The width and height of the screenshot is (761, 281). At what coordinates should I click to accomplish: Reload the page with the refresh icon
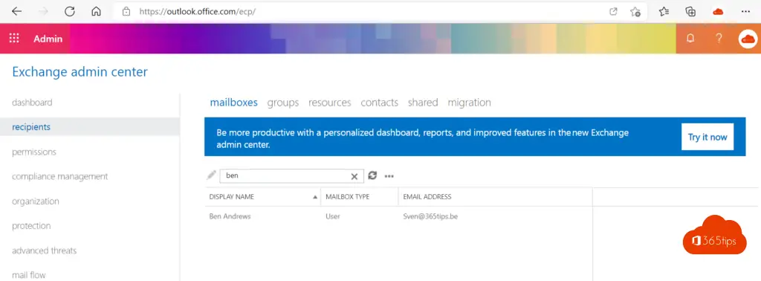(69, 12)
